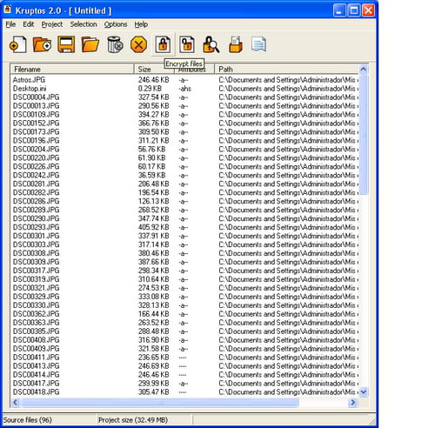Image resolution: width=435 pixels, height=428 pixels.
Task: Sort by the Size column header
Action: pos(154,69)
